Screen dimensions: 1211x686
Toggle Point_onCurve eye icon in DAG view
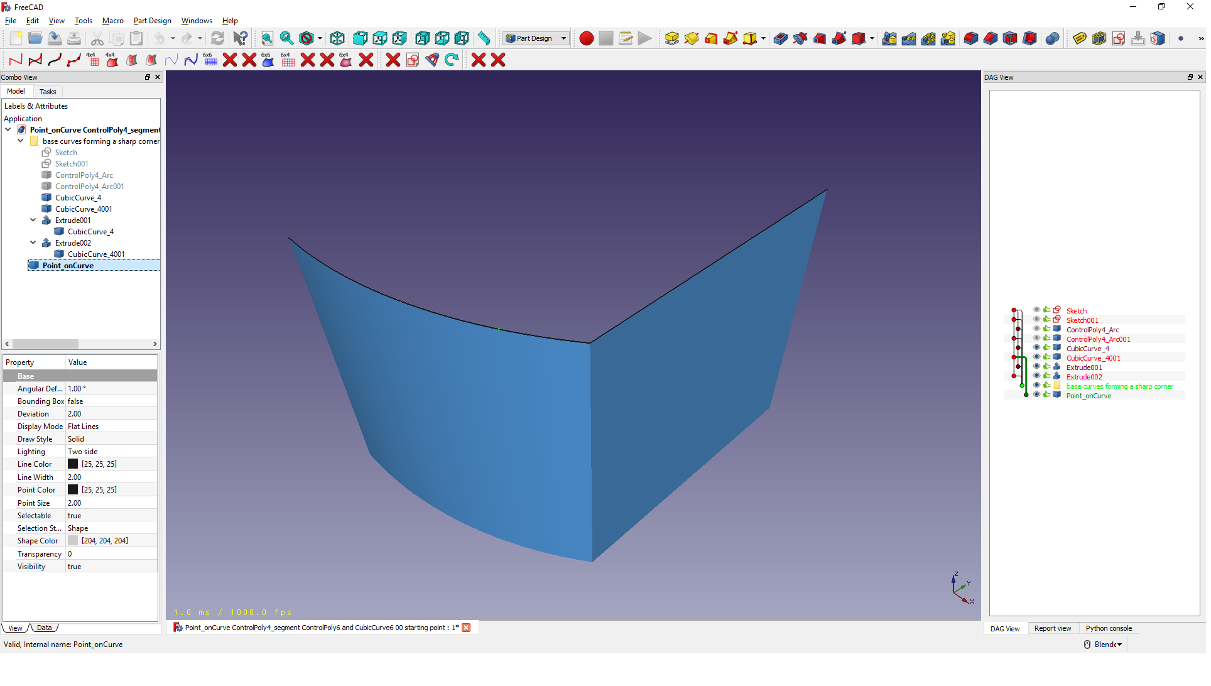[x=1036, y=395]
